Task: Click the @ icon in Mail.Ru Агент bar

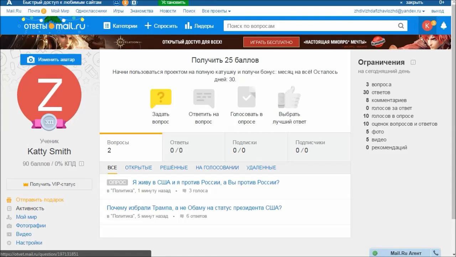Action: click(375, 253)
